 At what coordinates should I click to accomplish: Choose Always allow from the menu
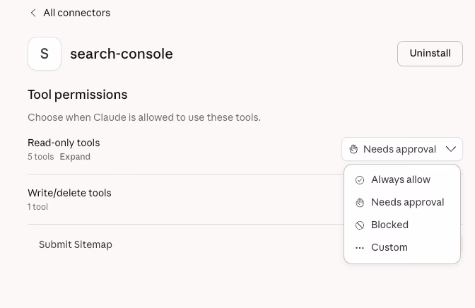coord(402,179)
